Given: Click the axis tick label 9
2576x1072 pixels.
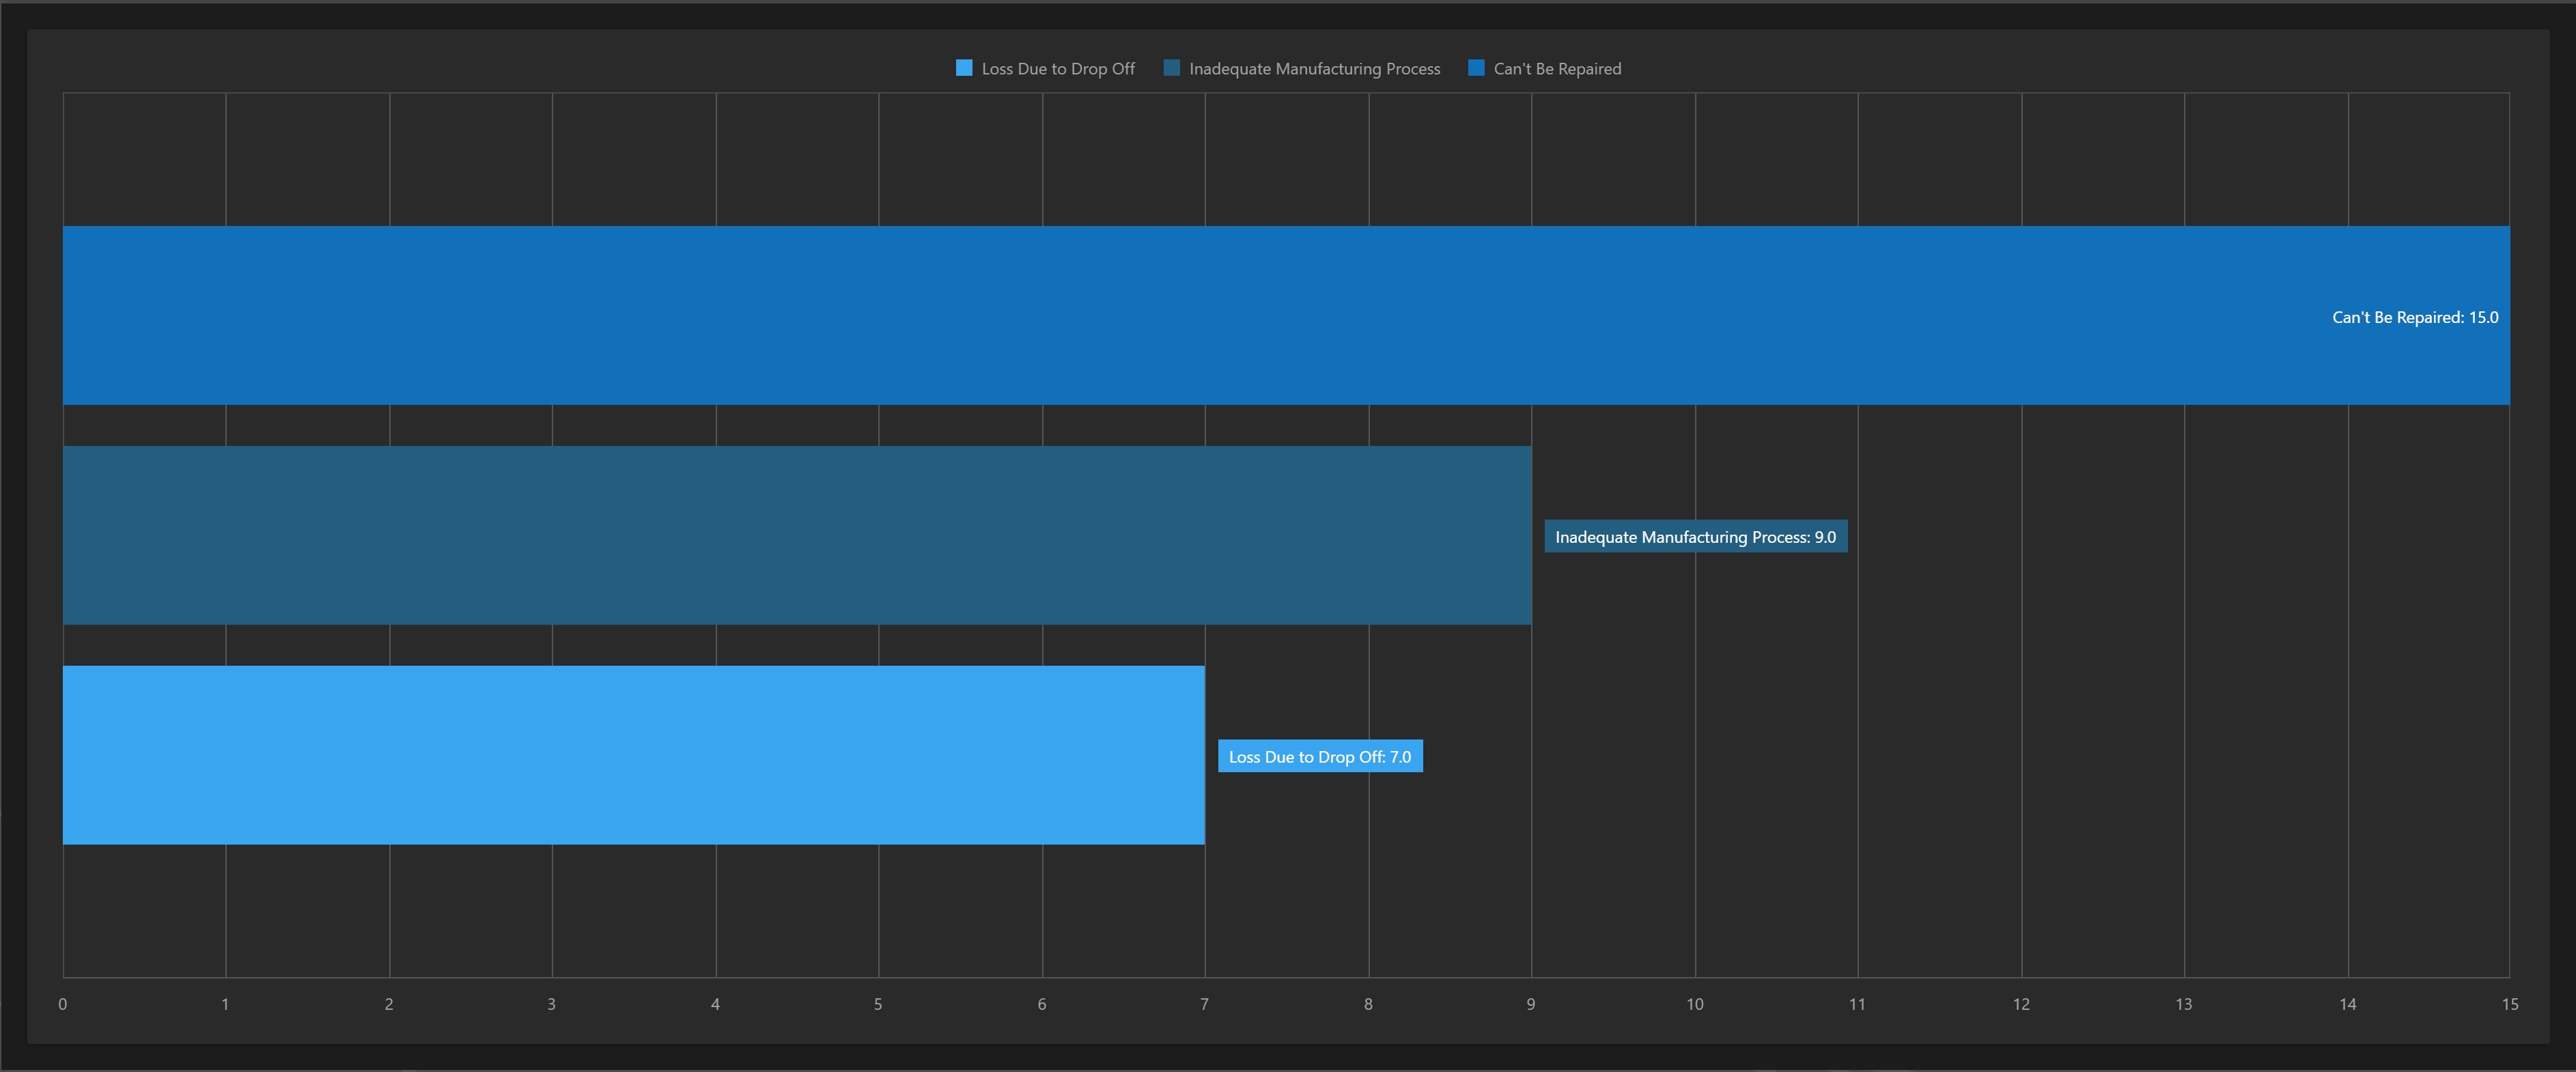Looking at the screenshot, I should click(x=1530, y=1004).
